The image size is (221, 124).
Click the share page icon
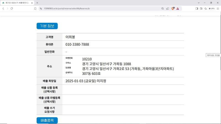click(167, 9)
